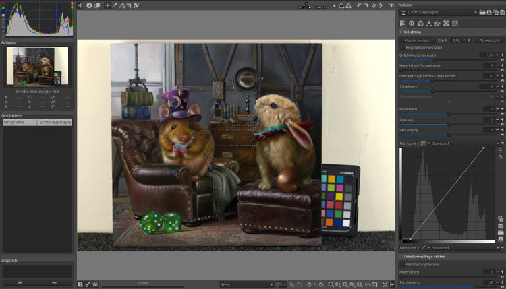Open the Geen preview mode dropdown
Screen dimensions: 506x289
pos(246,284)
